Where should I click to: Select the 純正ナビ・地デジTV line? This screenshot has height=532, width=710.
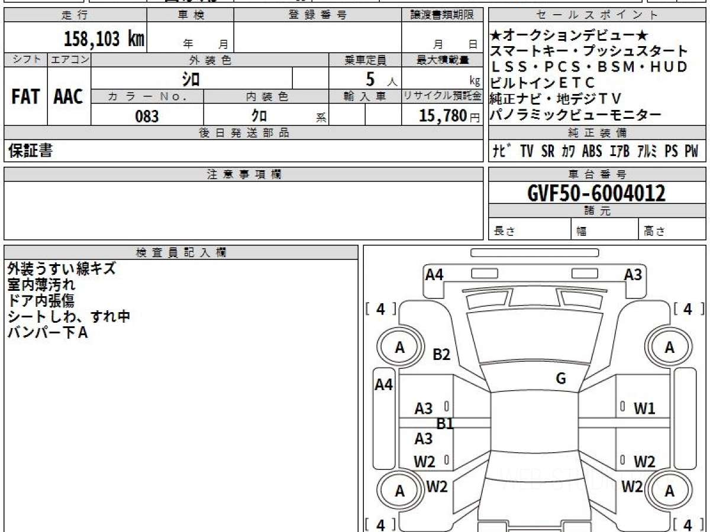pyautogui.click(x=556, y=99)
